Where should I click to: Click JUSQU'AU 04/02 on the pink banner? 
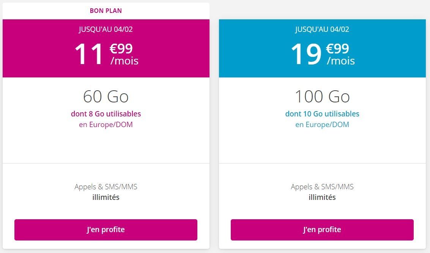pyautogui.click(x=106, y=29)
